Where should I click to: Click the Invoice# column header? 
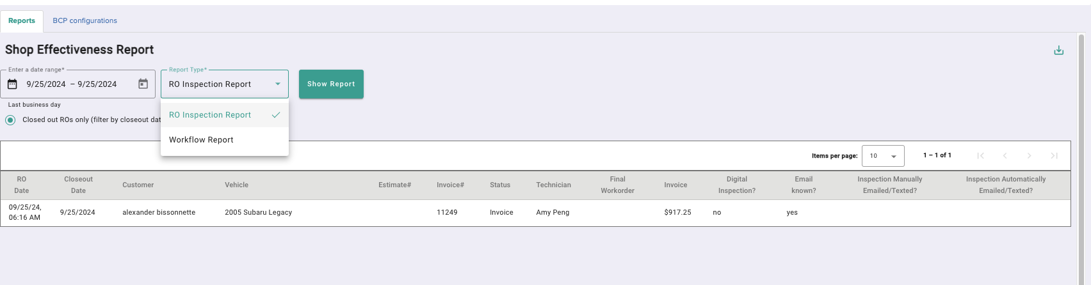[x=450, y=185]
